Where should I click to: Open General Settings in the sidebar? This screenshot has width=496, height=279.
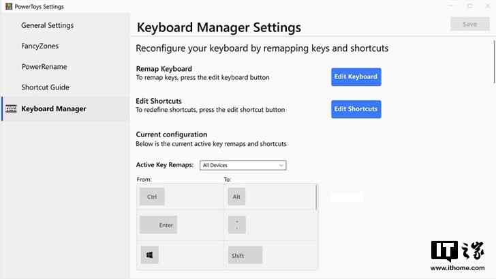coord(48,25)
